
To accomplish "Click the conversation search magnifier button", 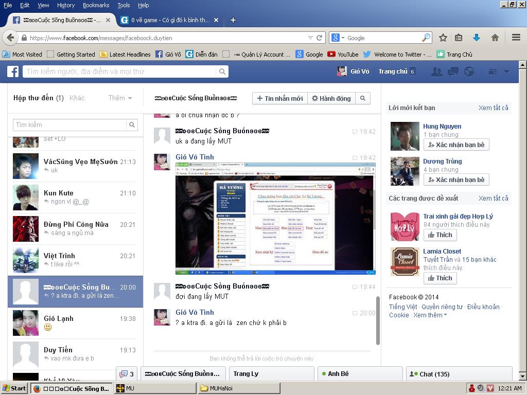I will tap(363, 98).
